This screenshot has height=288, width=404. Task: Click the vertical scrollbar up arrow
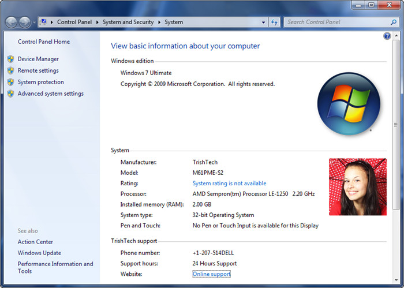click(396, 36)
